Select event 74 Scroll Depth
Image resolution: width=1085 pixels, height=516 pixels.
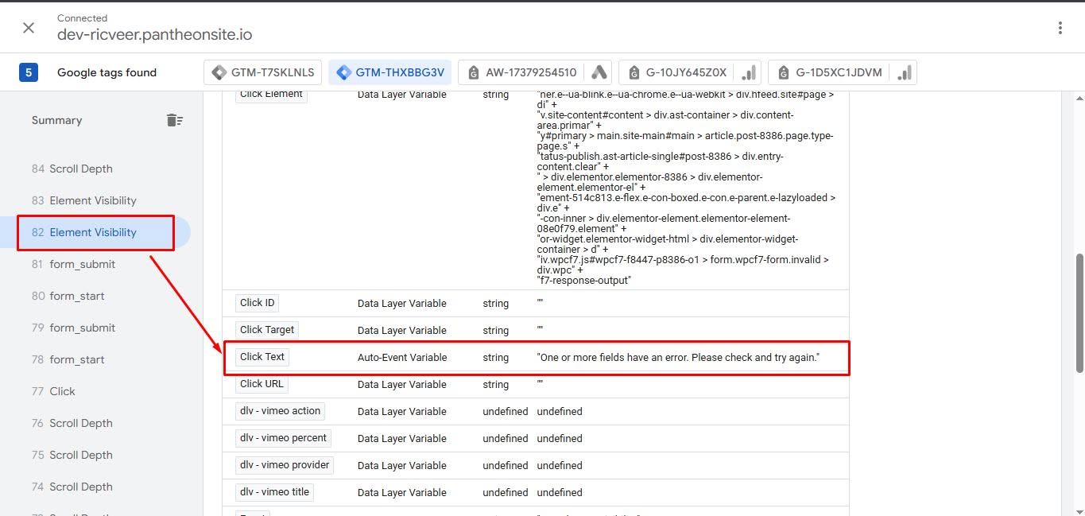72,487
